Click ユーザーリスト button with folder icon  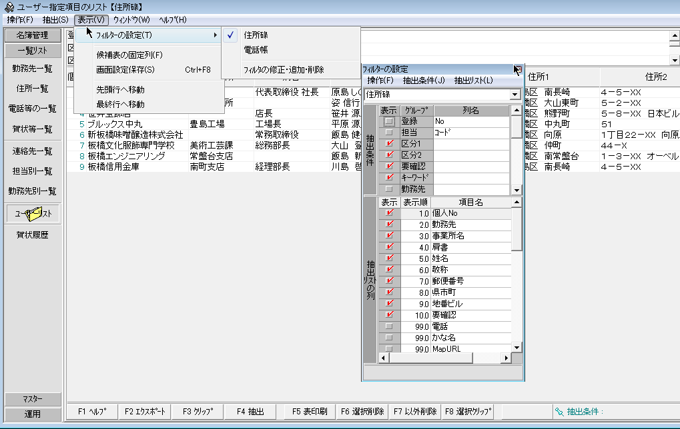pyautogui.click(x=33, y=213)
